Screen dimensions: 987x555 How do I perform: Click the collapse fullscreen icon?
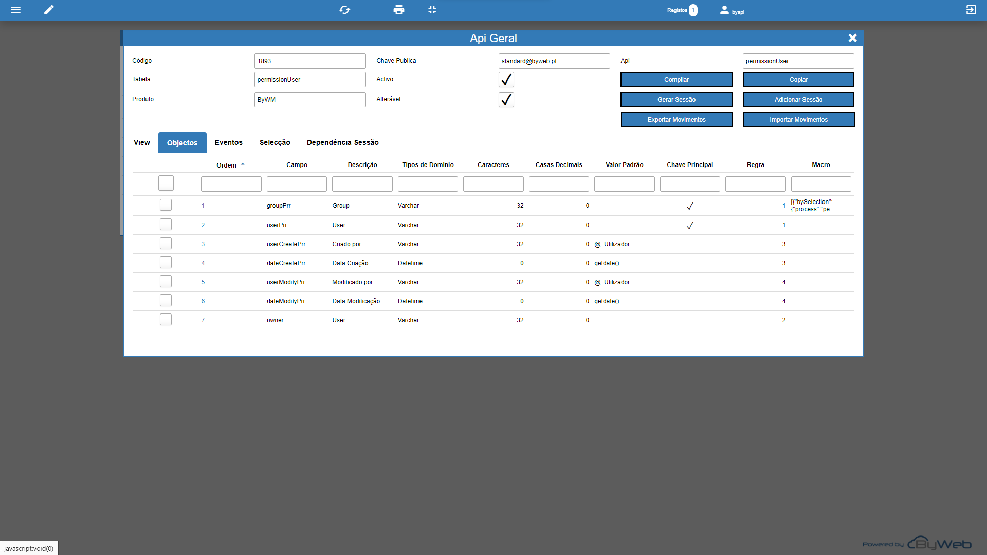click(432, 10)
